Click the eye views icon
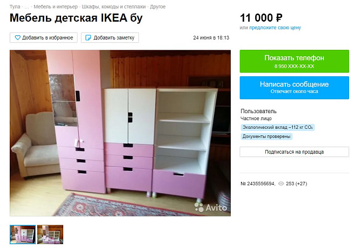The height and width of the screenshot is (249, 361). tap(281, 184)
